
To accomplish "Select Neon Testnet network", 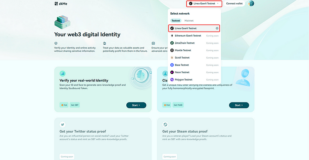I will tap(194, 72).
